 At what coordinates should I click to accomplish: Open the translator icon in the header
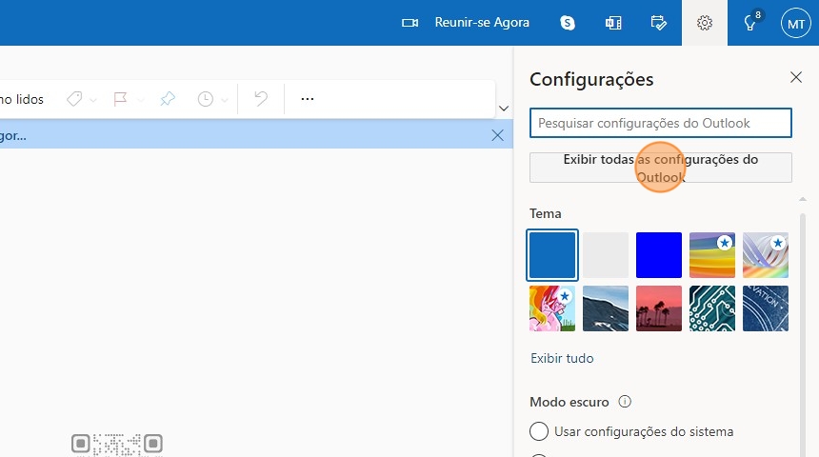[x=613, y=23]
